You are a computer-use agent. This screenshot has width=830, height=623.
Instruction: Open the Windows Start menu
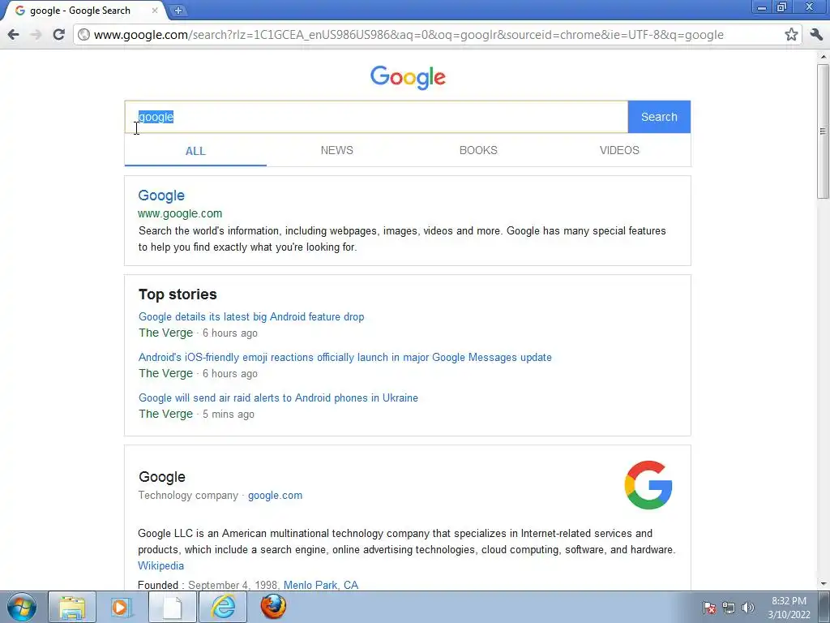coord(22,607)
